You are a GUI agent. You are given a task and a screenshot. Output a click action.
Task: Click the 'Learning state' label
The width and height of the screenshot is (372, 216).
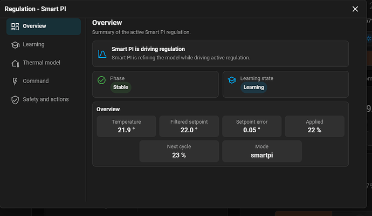tap(257, 78)
